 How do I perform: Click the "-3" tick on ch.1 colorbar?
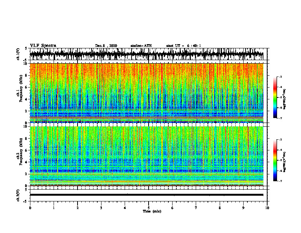coord(280,77)
